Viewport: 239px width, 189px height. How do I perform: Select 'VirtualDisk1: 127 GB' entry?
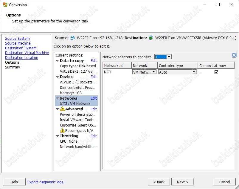[x=76, y=71]
